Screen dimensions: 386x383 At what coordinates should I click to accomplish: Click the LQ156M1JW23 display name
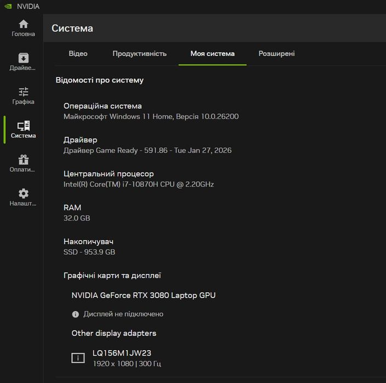click(x=122, y=353)
